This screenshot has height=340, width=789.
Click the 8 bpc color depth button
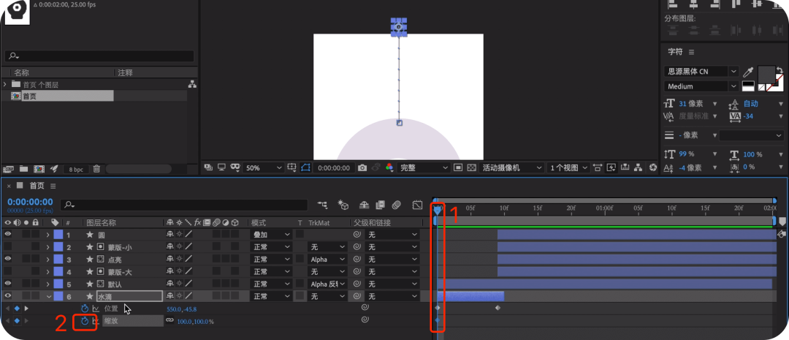coord(77,169)
